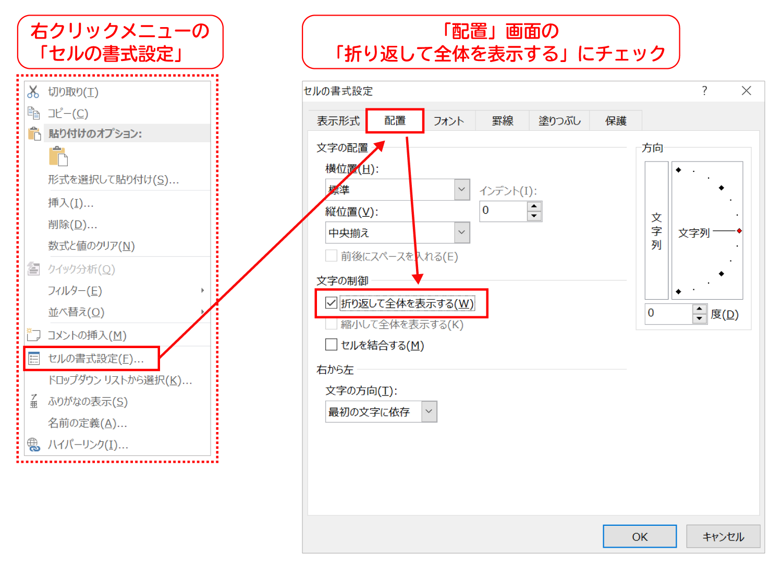
Task: Click the Insert Comment icon
Action: pos(33,335)
